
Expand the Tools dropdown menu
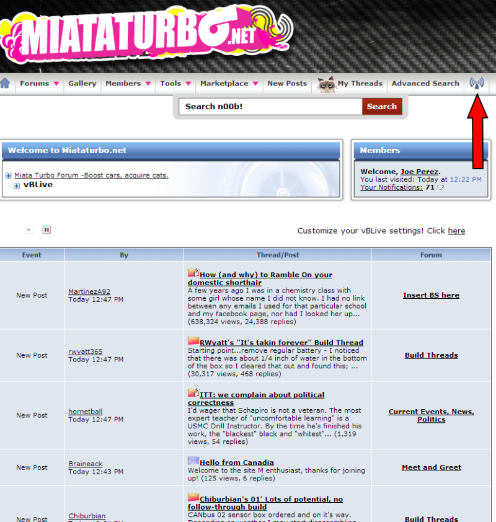coord(175,83)
